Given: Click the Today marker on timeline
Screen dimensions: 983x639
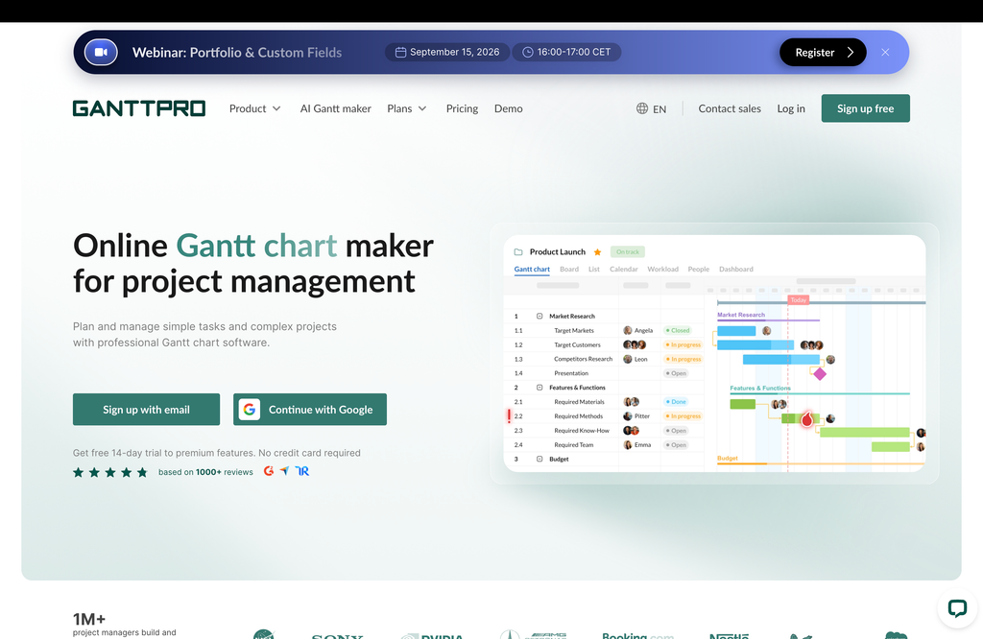Looking at the screenshot, I should pyautogui.click(x=798, y=300).
